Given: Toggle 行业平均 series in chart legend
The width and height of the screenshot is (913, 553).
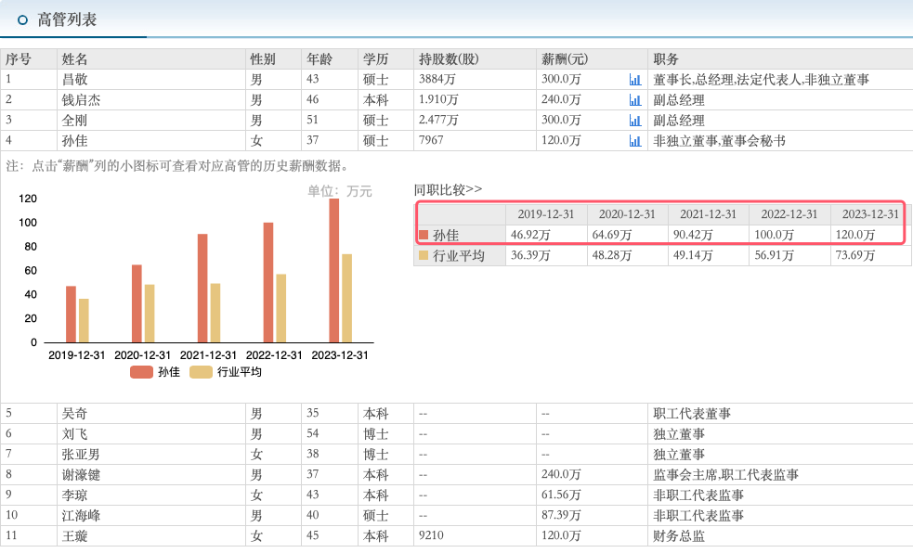Looking at the screenshot, I should click(x=226, y=372).
